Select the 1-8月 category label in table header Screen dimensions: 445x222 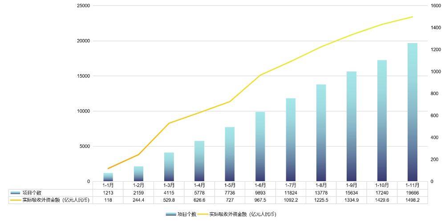pos(321,185)
